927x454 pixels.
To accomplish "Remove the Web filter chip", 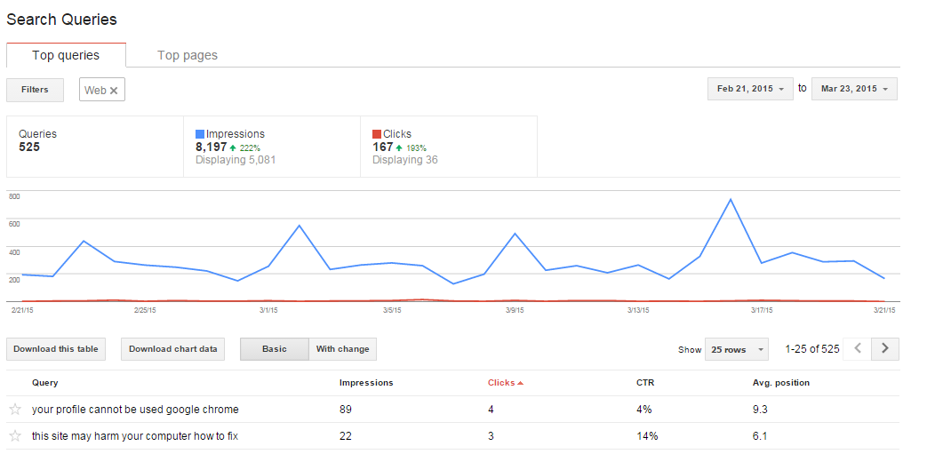I will [114, 91].
